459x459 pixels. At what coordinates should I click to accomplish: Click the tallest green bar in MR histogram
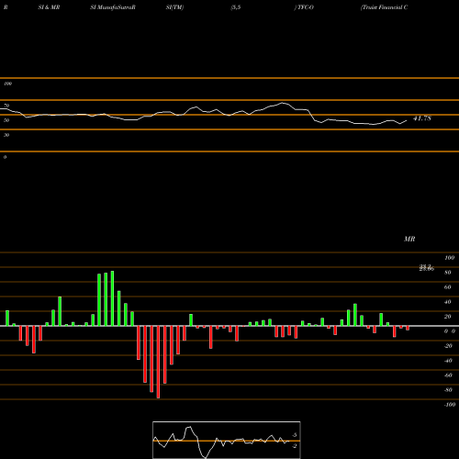tap(112, 298)
